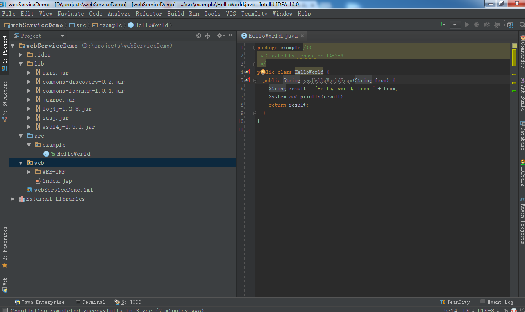Toggle the Commander tool window
The width and height of the screenshot is (525, 312).
[522, 52]
